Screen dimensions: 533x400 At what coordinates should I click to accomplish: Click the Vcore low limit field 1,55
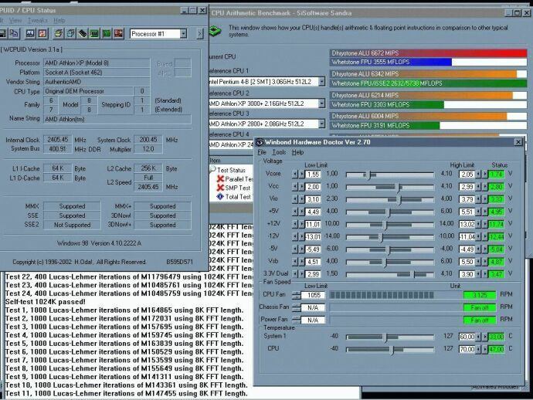[313, 175]
